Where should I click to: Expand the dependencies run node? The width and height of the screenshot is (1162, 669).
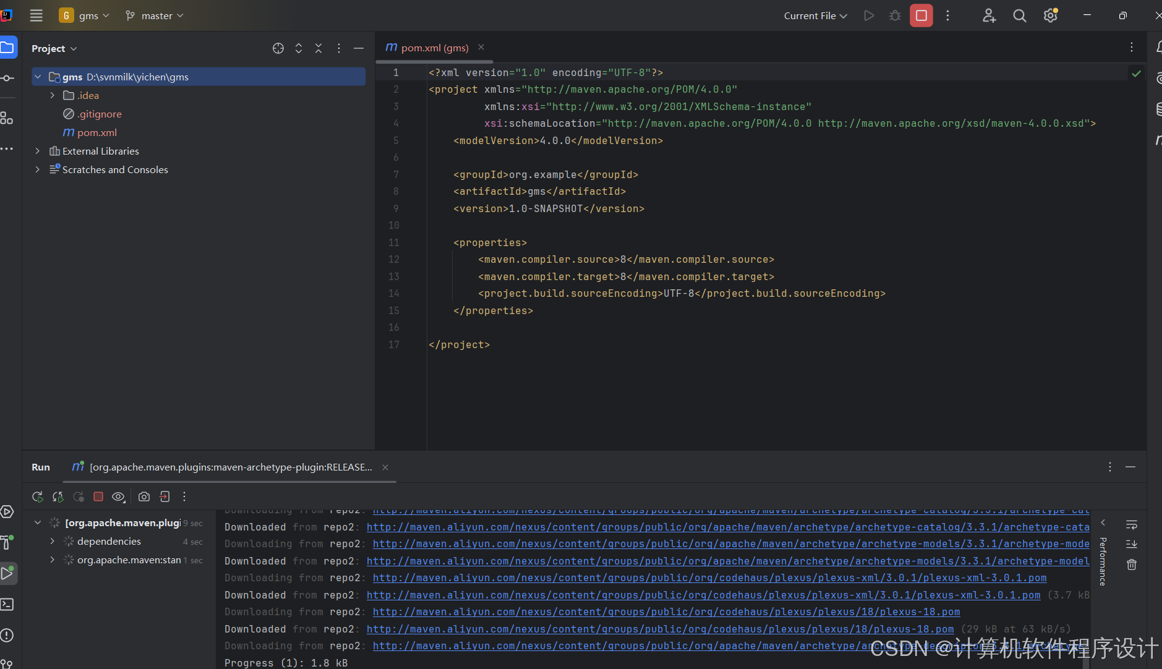(x=52, y=542)
